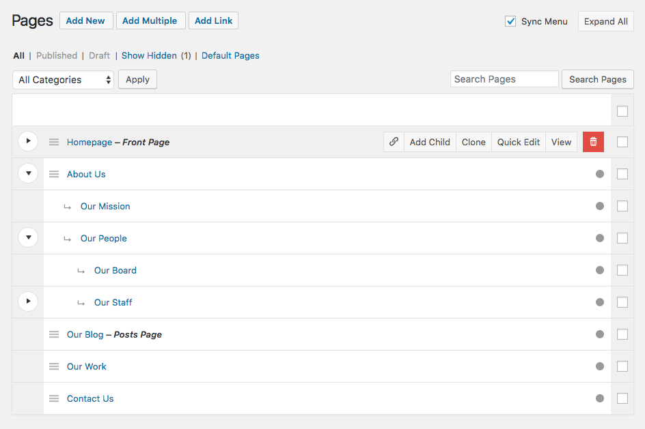Open the Our Board page link
The height and width of the screenshot is (429, 645).
pyautogui.click(x=115, y=271)
